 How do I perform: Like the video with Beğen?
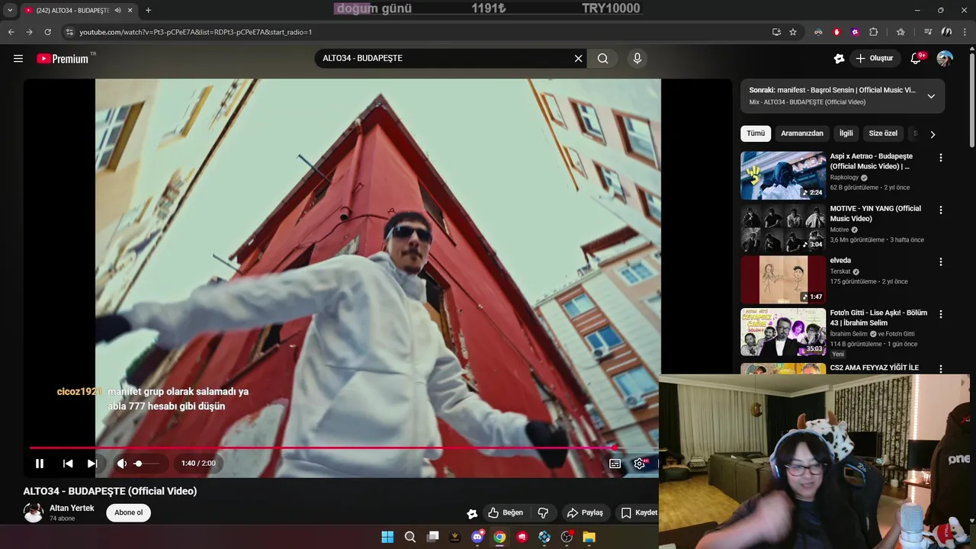coord(506,512)
